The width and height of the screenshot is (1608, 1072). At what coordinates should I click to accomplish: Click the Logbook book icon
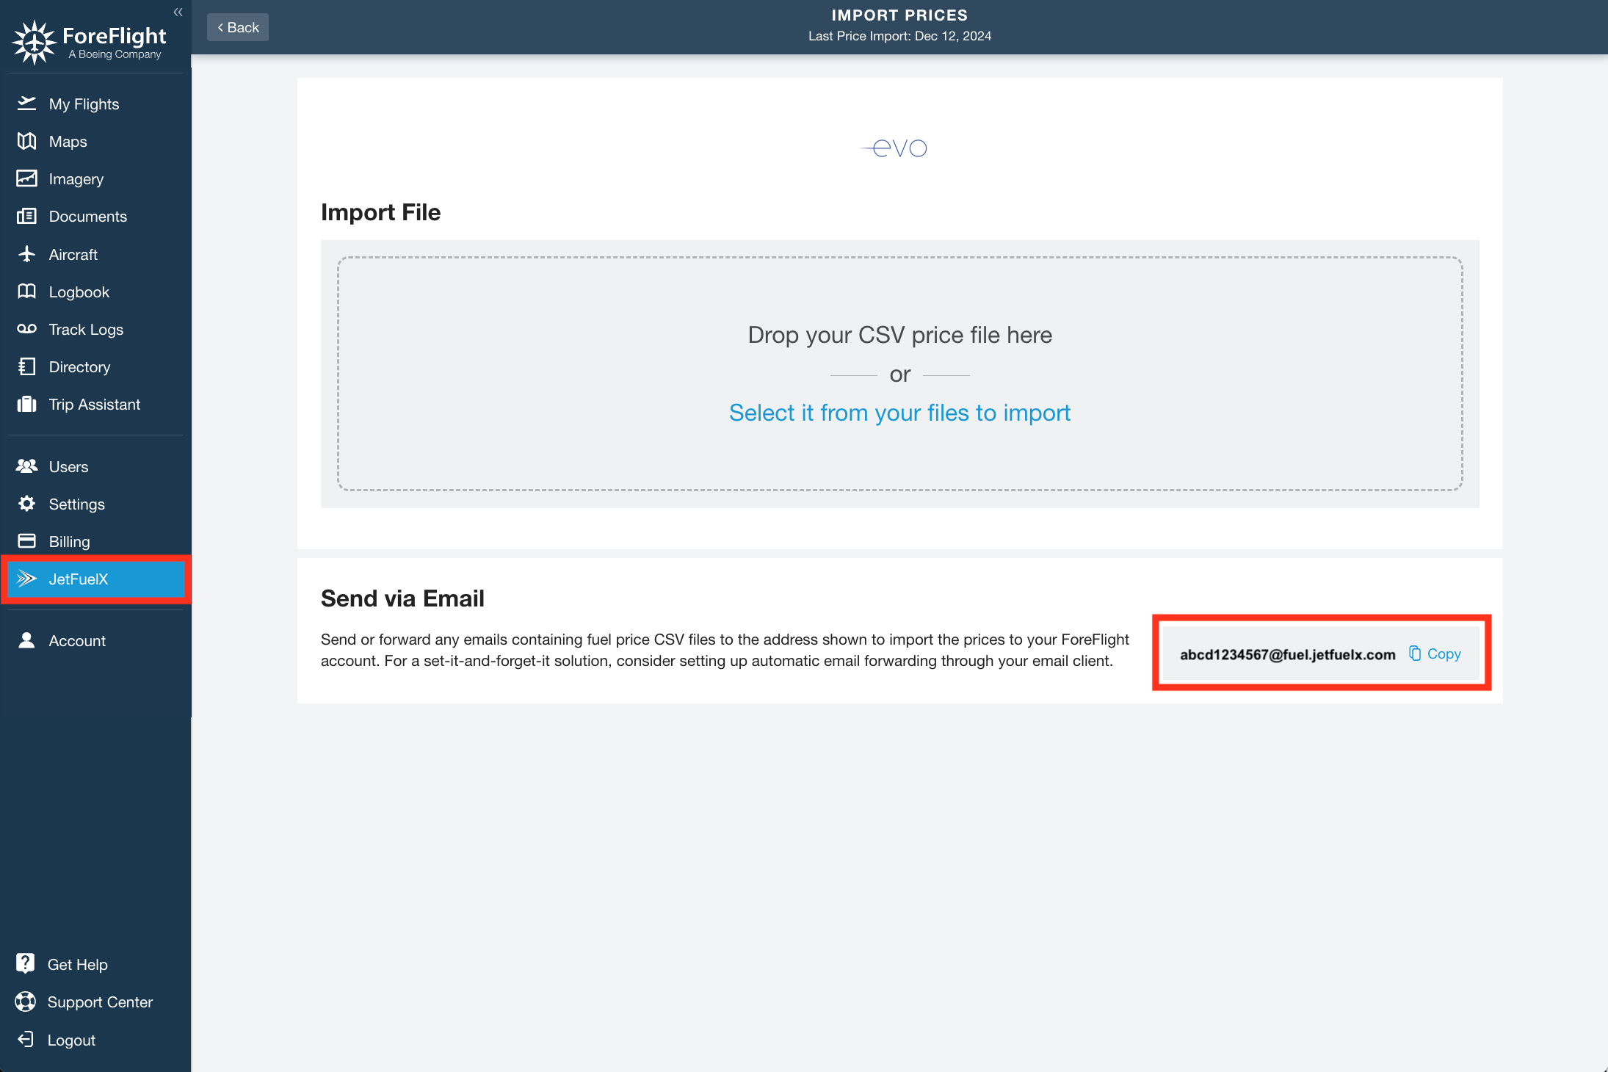click(27, 291)
